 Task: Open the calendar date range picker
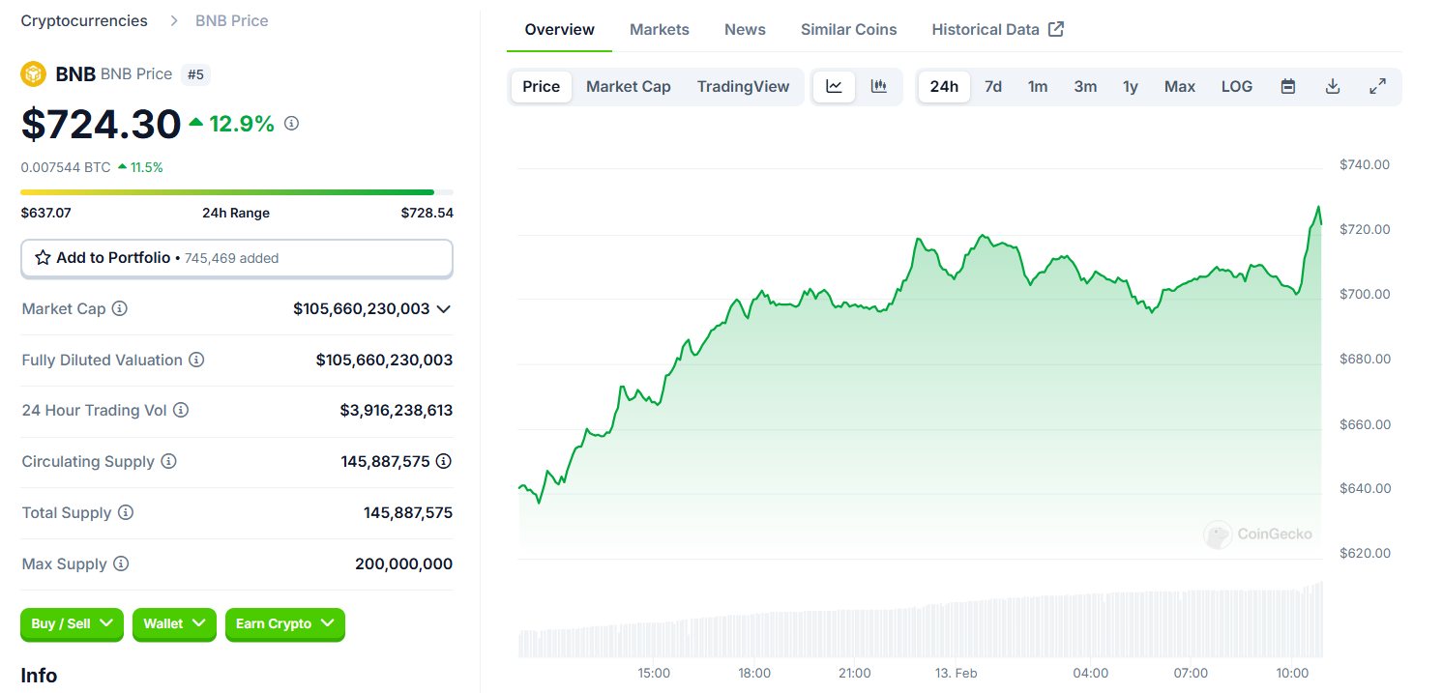tap(1288, 86)
